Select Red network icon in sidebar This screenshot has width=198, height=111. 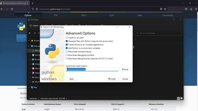pos(32,87)
